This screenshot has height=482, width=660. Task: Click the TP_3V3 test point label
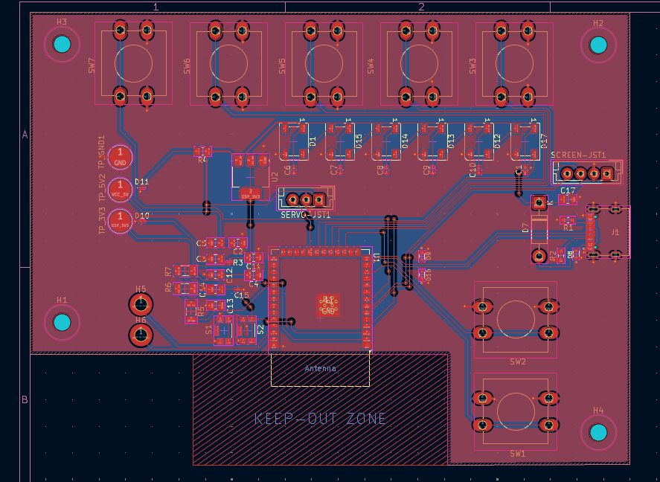click(101, 221)
